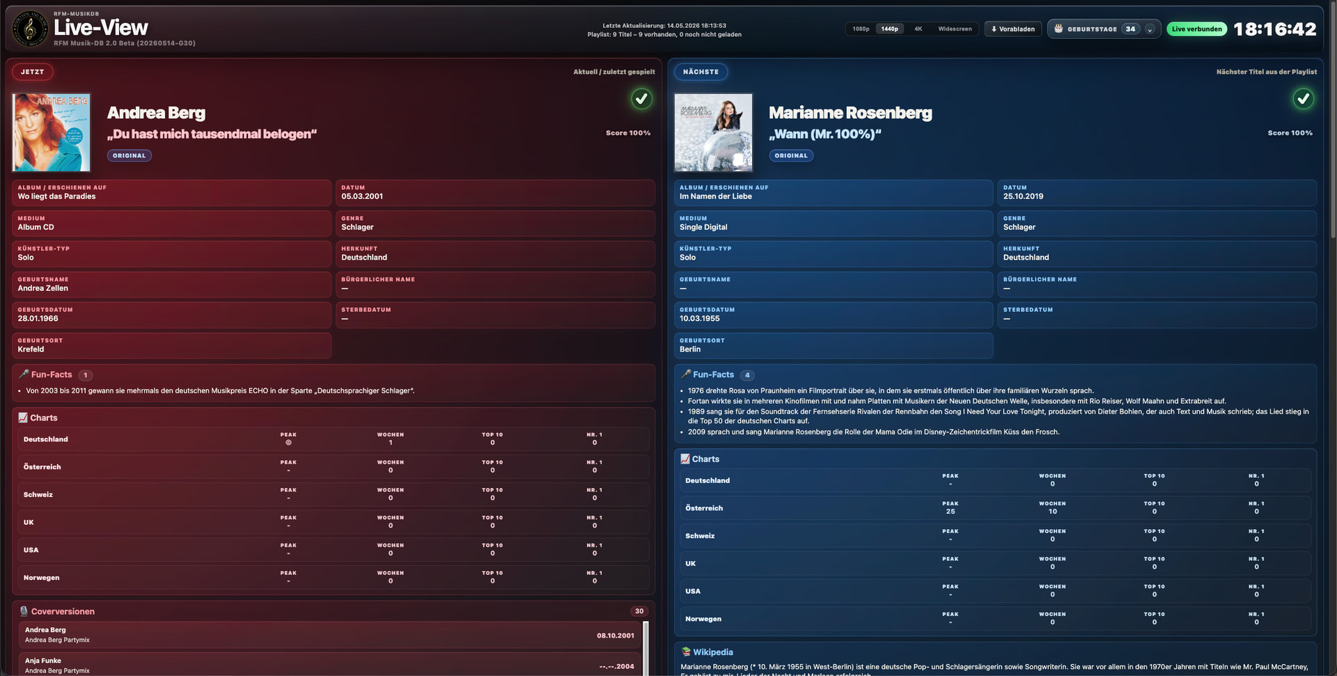Click the microphone icon beside Marianne Rosenberg's Fun-Facts
The height and width of the screenshot is (676, 1337).
pos(686,375)
